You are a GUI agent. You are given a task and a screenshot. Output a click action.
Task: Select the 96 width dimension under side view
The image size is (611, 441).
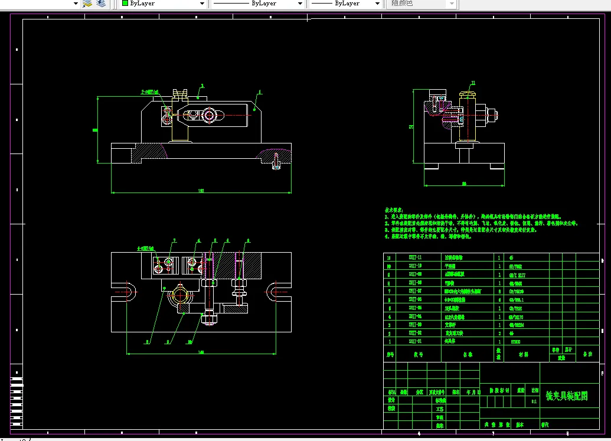(x=464, y=184)
